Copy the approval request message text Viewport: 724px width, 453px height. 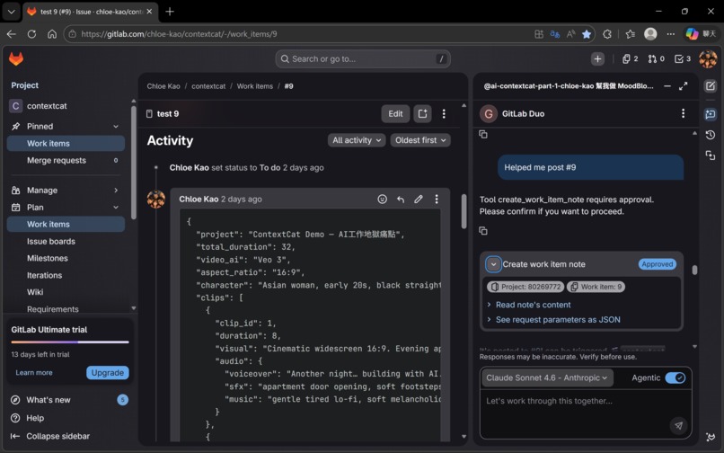coord(483,230)
